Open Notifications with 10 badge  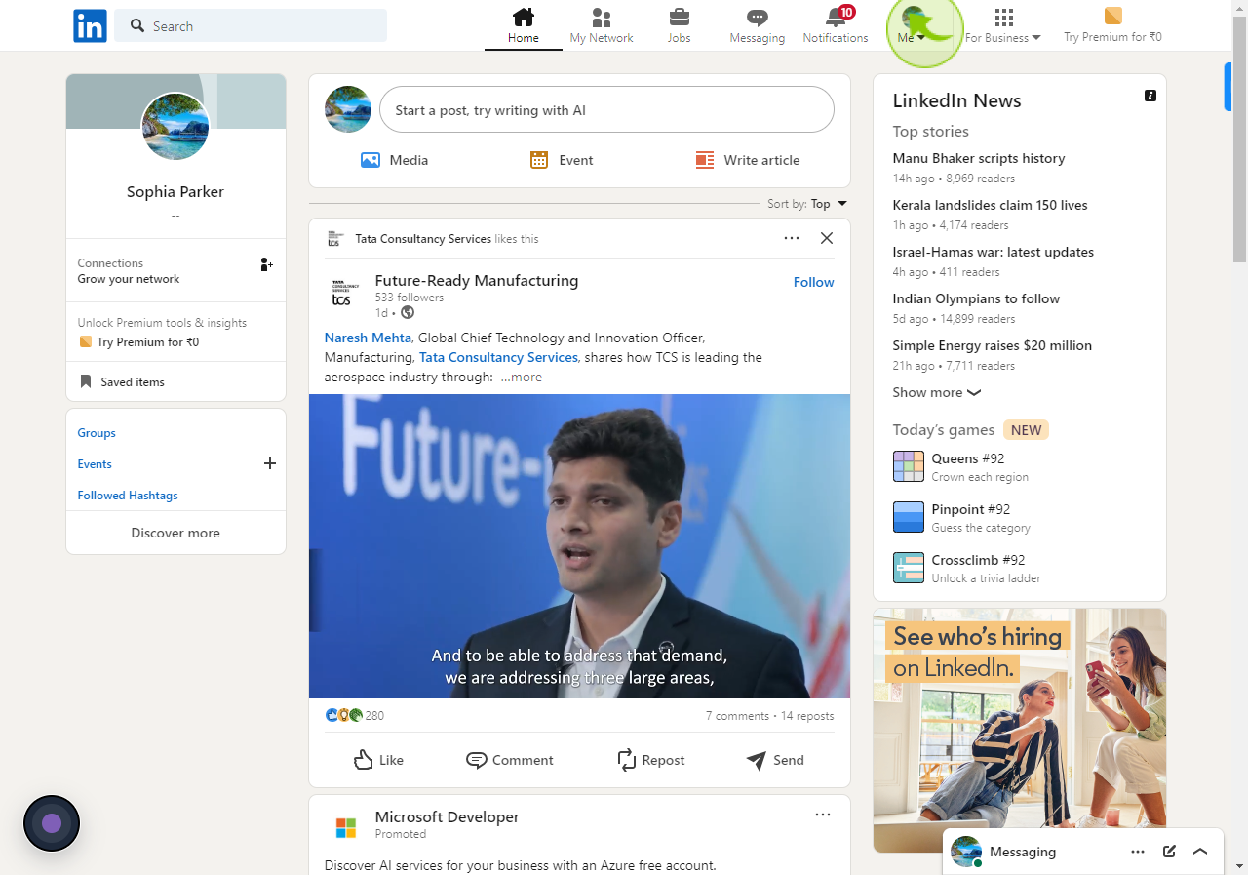coord(836,26)
